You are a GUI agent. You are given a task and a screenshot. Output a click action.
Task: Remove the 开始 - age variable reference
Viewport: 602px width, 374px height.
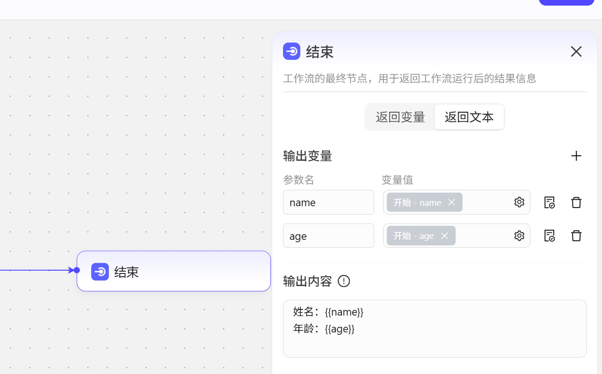444,236
